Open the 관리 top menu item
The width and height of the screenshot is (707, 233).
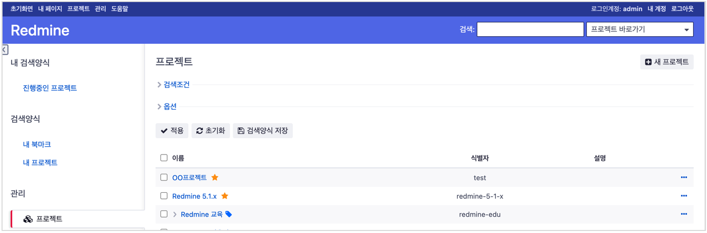[x=100, y=9]
